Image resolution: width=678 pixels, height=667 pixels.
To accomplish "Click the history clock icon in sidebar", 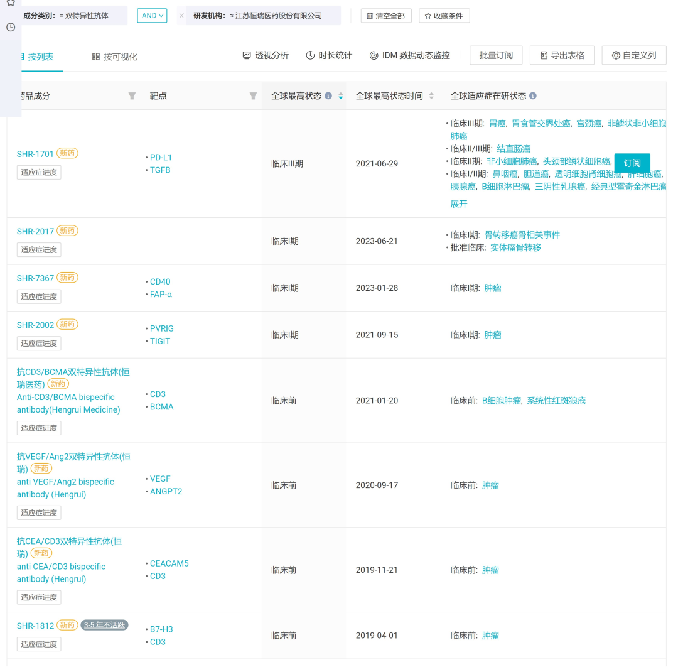I will tap(11, 27).
